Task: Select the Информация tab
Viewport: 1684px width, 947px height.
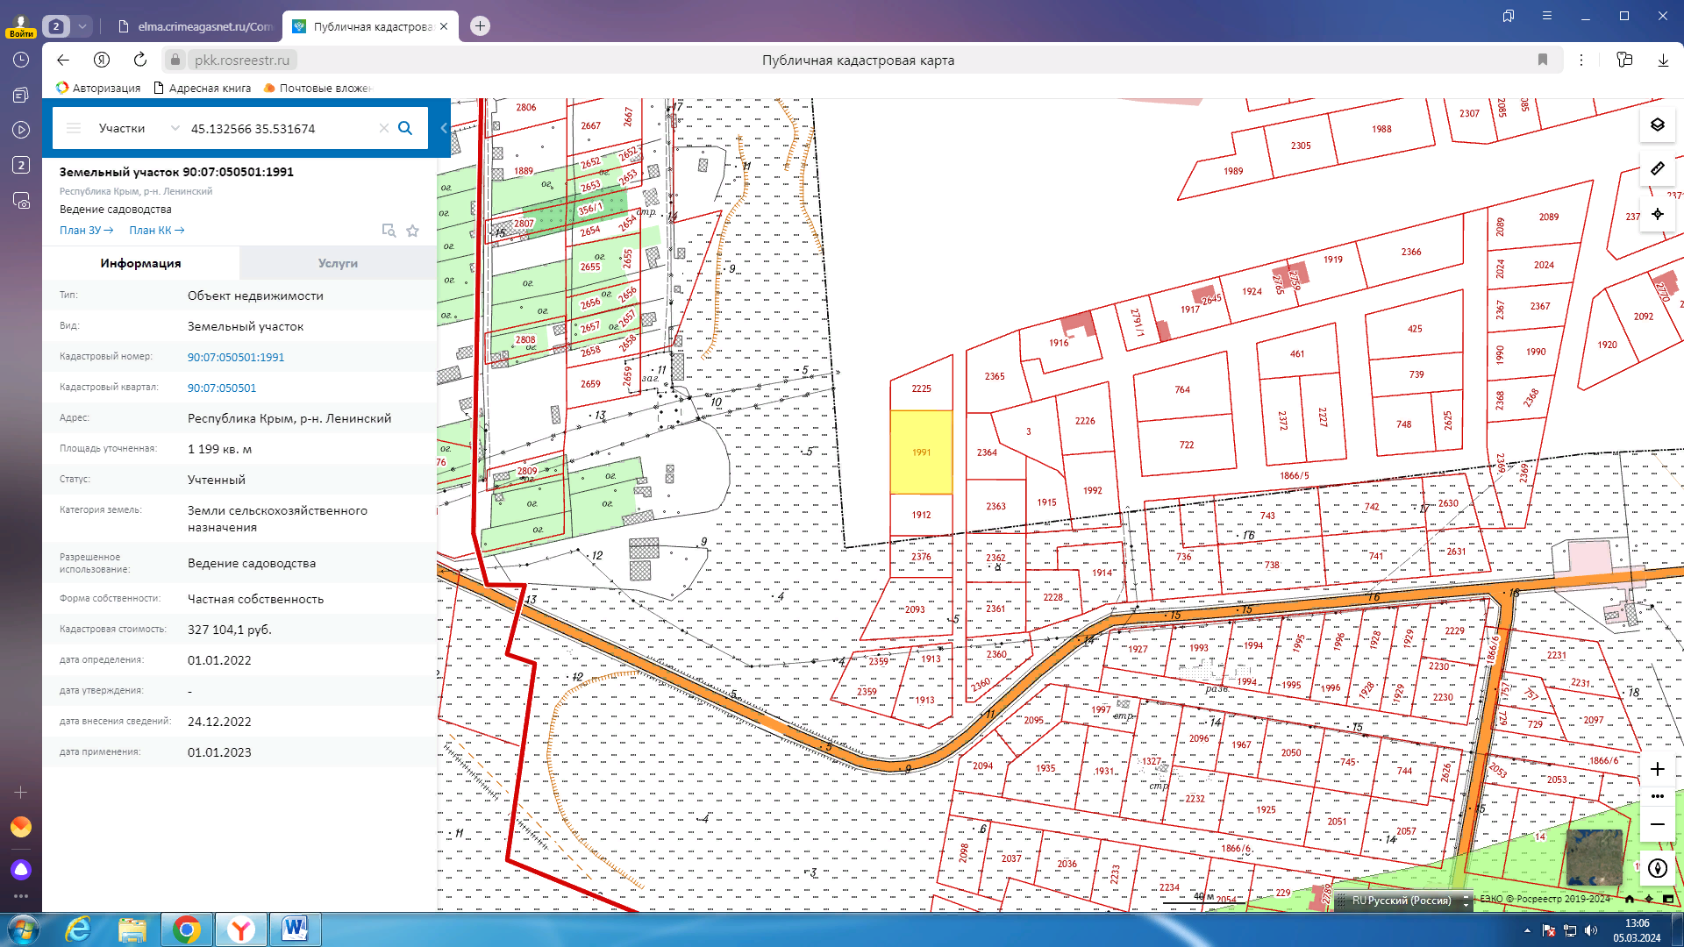Action: coord(140,263)
